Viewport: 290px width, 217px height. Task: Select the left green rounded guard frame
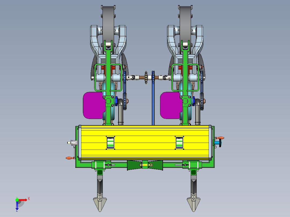click(108, 78)
